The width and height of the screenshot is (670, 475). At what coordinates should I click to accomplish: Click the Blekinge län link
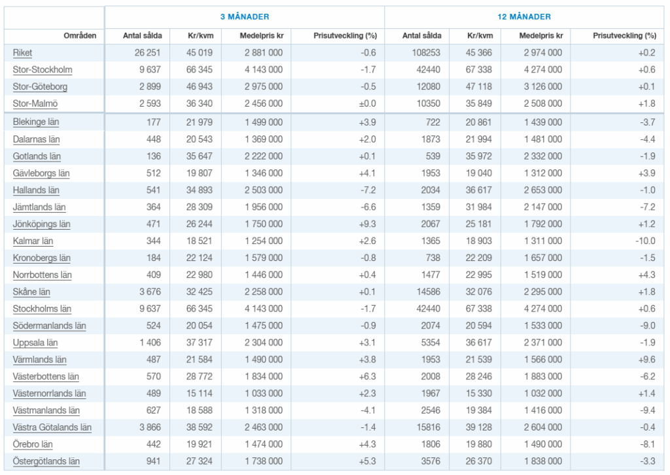pos(36,122)
